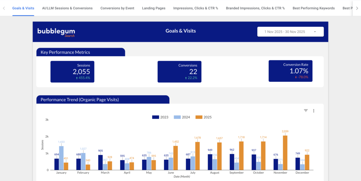
Task: Switch to Best Performing Keywords tab
Action: tap(313, 8)
